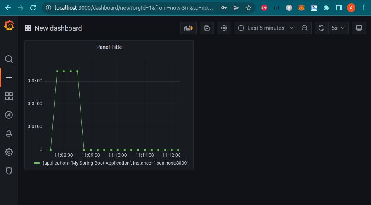The height and width of the screenshot is (205, 371).
Task: Click the Add panel toolbar button
Action: tap(189, 28)
